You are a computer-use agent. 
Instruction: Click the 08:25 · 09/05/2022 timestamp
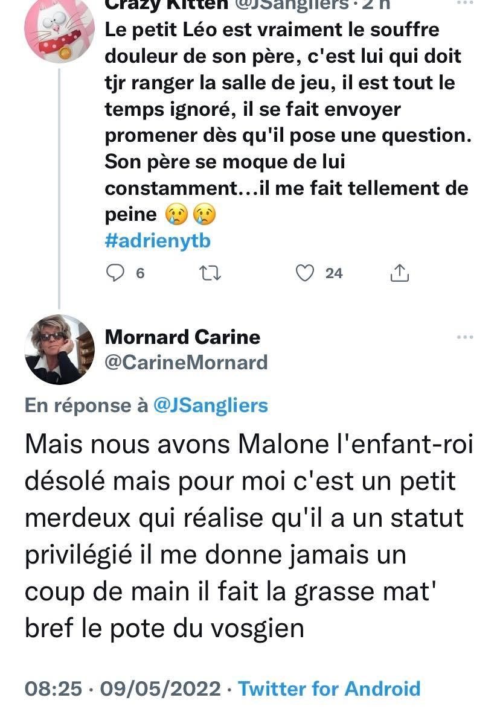coord(123,688)
